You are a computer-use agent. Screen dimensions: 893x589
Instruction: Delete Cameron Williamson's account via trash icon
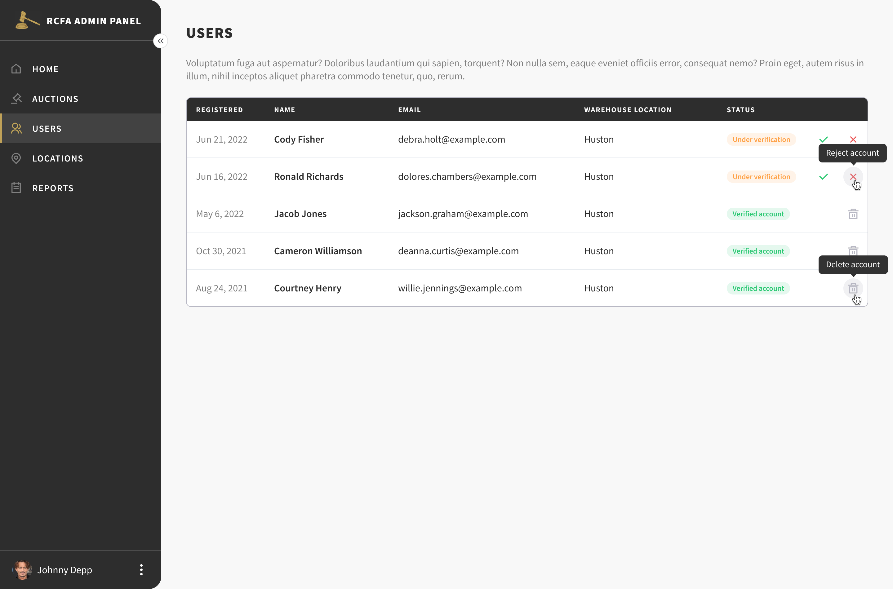[x=853, y=250]
